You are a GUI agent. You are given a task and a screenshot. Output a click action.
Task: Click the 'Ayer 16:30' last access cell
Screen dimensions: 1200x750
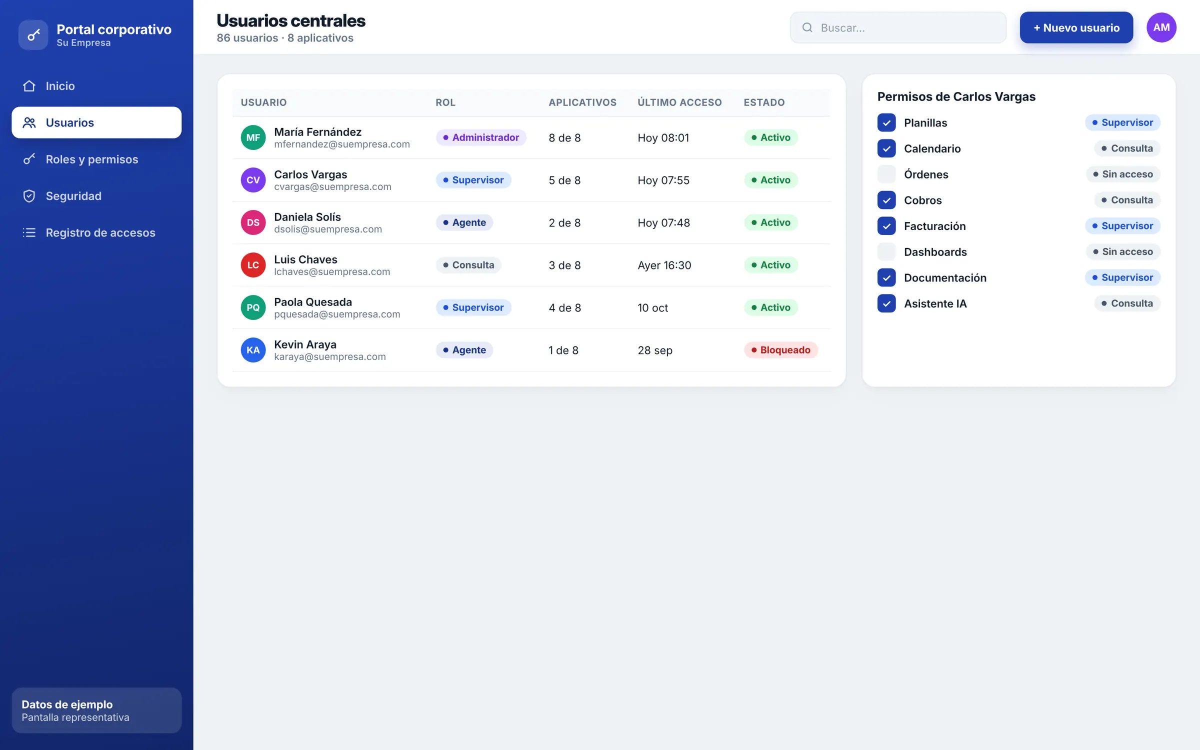(x=664, y=265)
